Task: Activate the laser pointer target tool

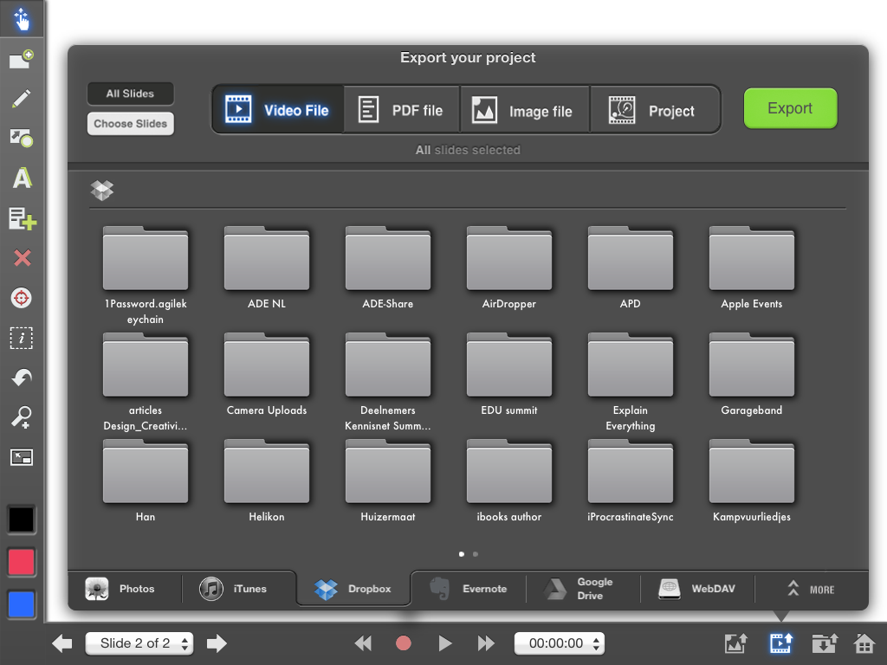Action: click(x=22, y=298)
